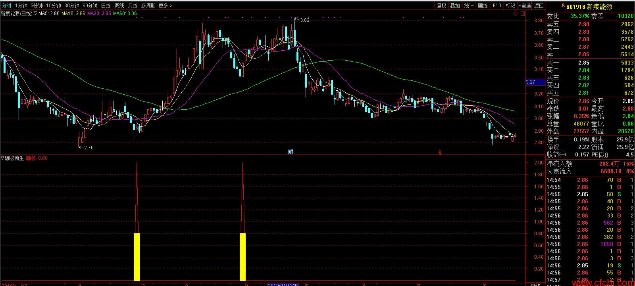Click the 复权 adjustment button
Image resolution: width=635 pixels, height=286 pixels.
(x=442, y=6)
